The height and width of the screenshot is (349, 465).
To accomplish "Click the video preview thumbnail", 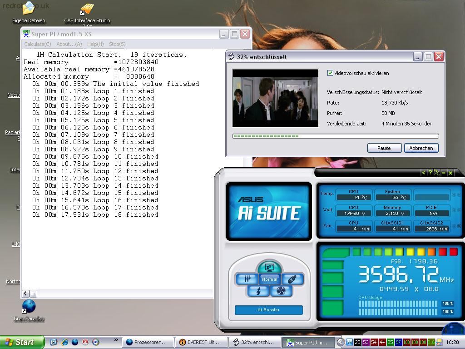I will (275, 98).
